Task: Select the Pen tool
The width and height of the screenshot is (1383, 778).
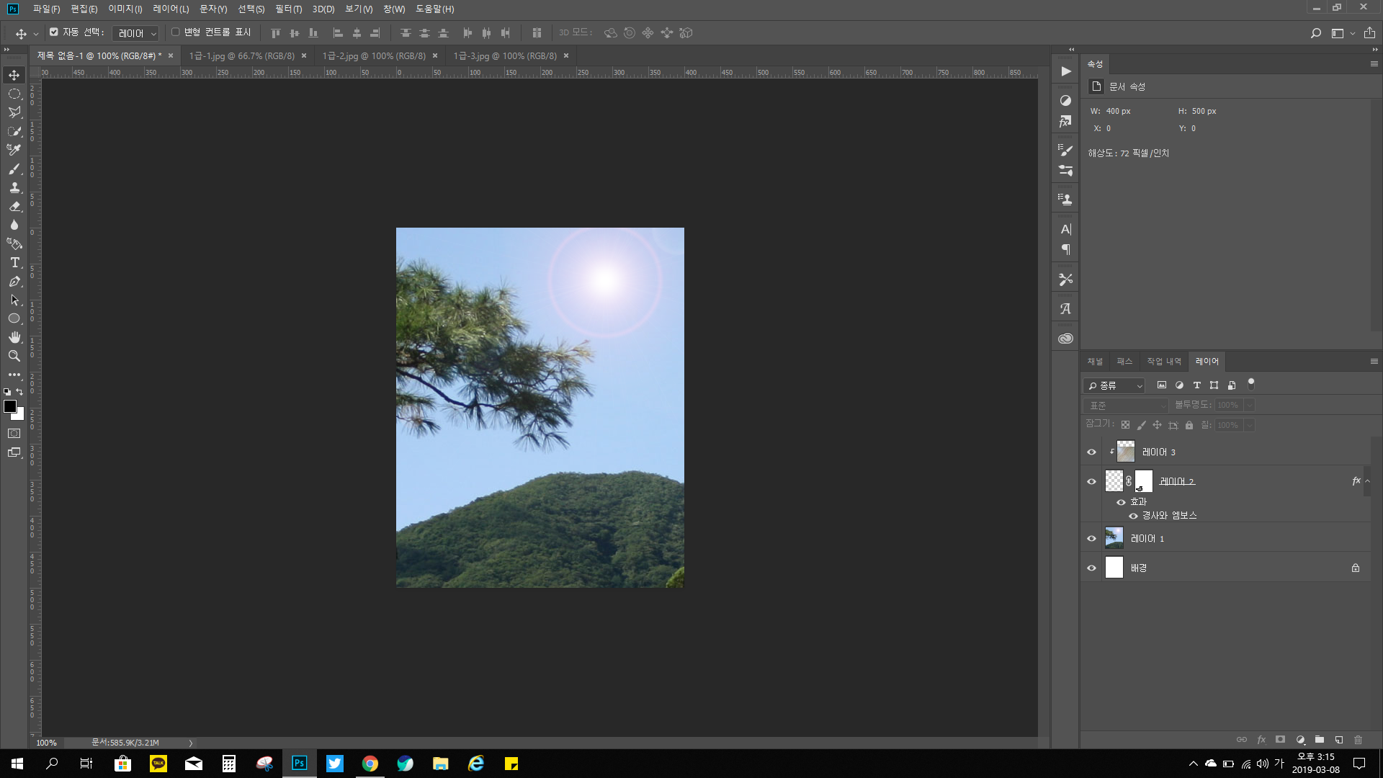Action: (14, 282)
